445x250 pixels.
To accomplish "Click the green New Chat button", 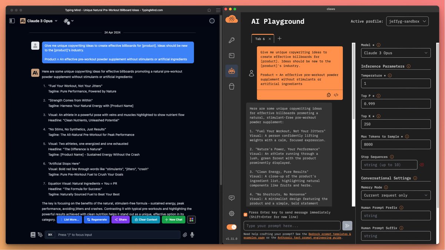I will point(174,220).
